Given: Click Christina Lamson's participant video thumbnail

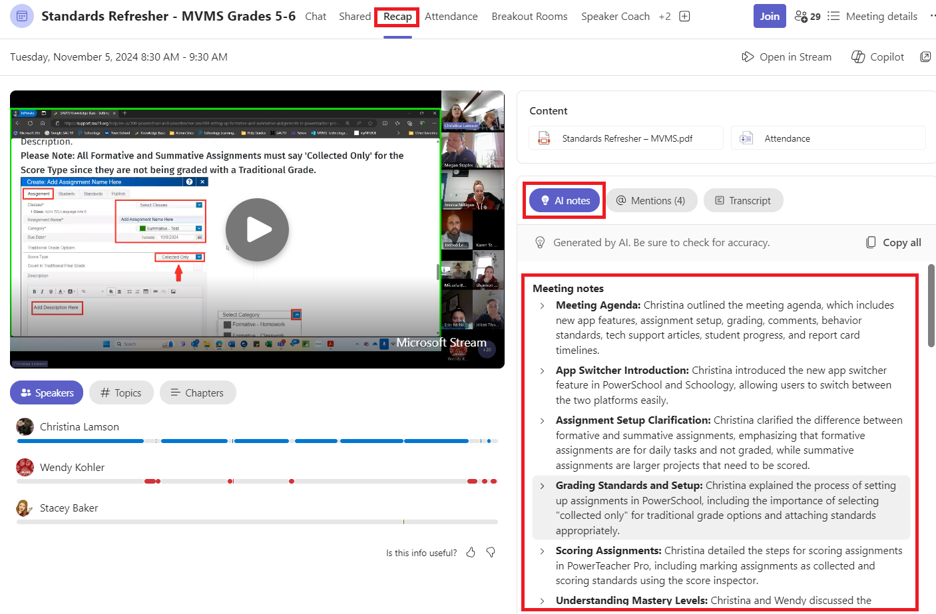Looking at the screenshot, I should (x=473, y=110).
